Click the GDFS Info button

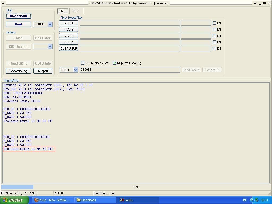pyautogui.click(x=43, y=63)
